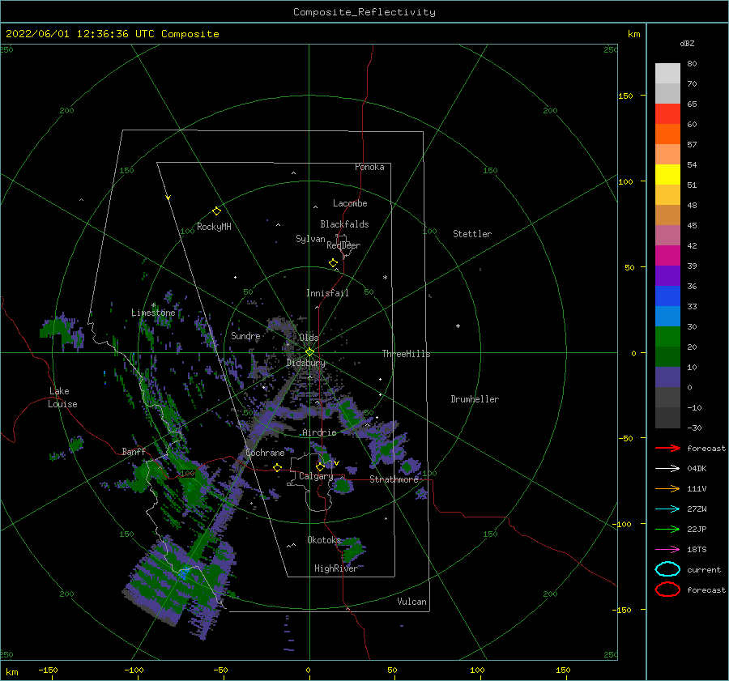Click the yellow diamond radar center marker
Image resolution: width=729 pixels, height=681 pixels.
tap(309, 352)
